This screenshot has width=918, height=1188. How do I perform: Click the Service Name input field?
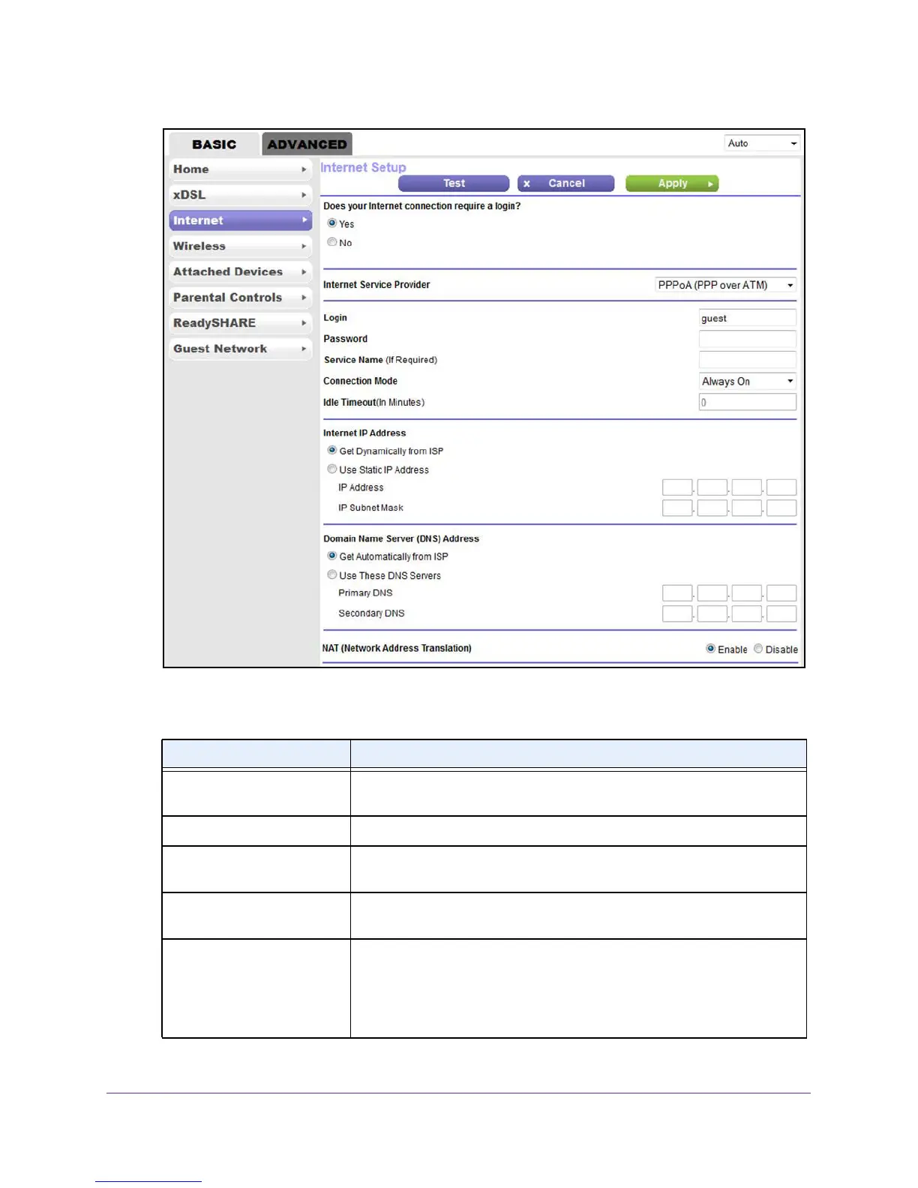coord(747,360)
